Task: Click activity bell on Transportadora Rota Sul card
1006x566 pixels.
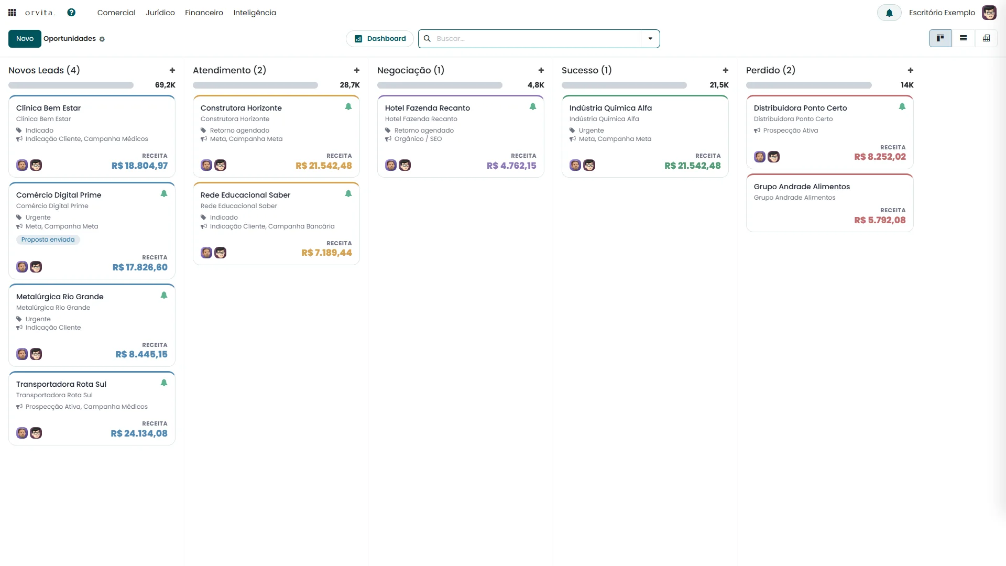Action: (164, 383)
